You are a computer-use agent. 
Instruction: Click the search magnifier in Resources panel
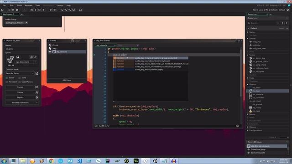pyautogui.click(x=249, y=23)
